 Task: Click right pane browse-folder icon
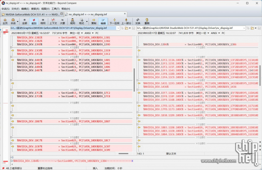coord(252,28)
